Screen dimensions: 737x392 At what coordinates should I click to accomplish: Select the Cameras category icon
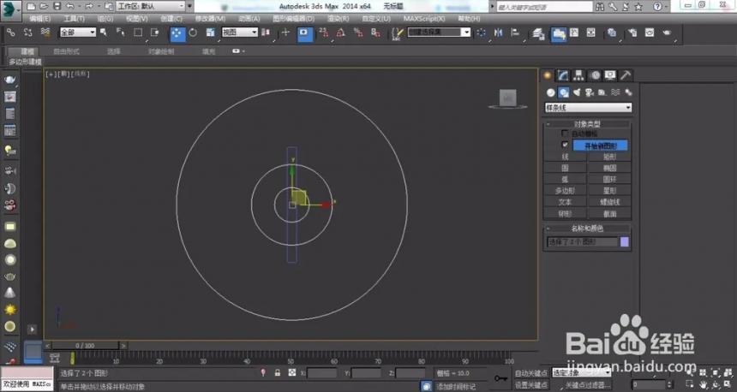[x=590, y=92]
